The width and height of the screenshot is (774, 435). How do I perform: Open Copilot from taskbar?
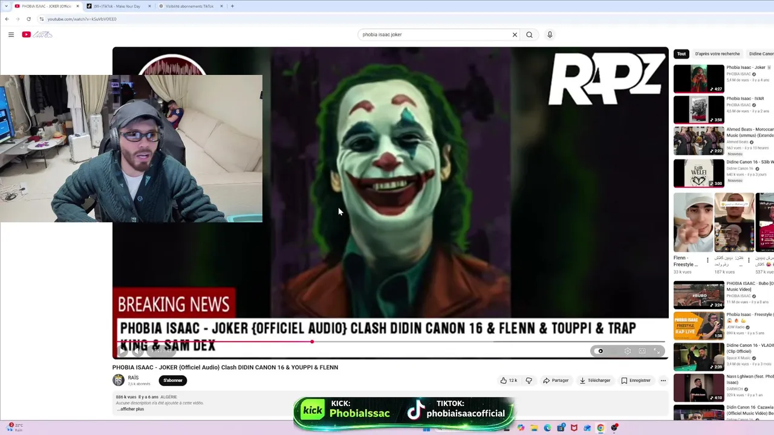tap(521, 428)
